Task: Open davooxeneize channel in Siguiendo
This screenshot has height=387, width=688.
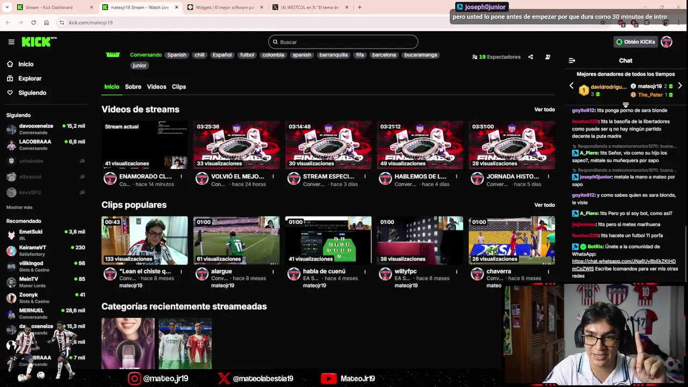Action: (x=46, y=129)
